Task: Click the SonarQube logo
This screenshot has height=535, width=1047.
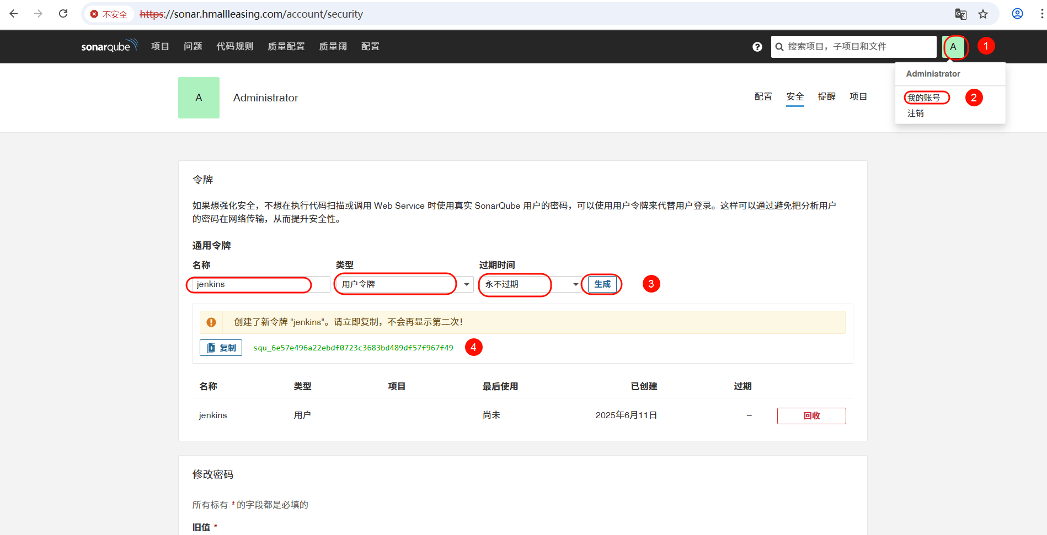Action: pos(109,46)
